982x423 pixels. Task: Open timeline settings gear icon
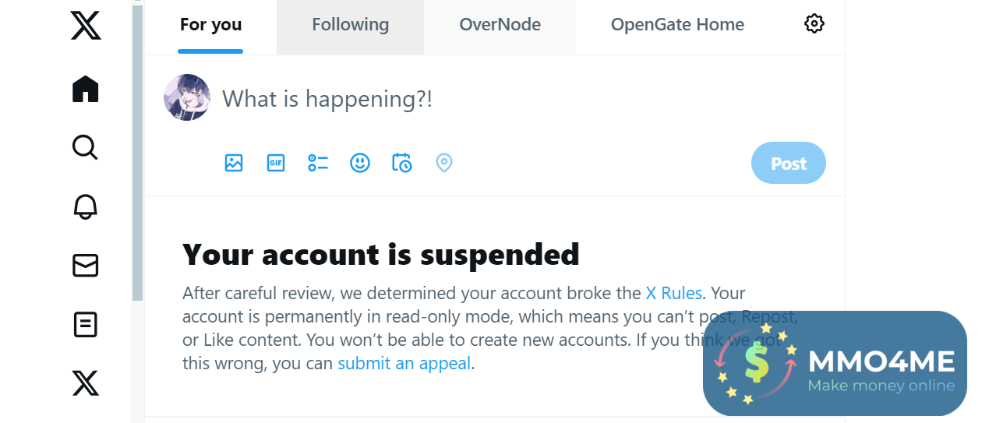[814, 24]
